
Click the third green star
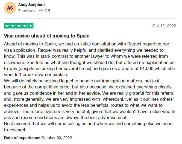tap(19, 26)
